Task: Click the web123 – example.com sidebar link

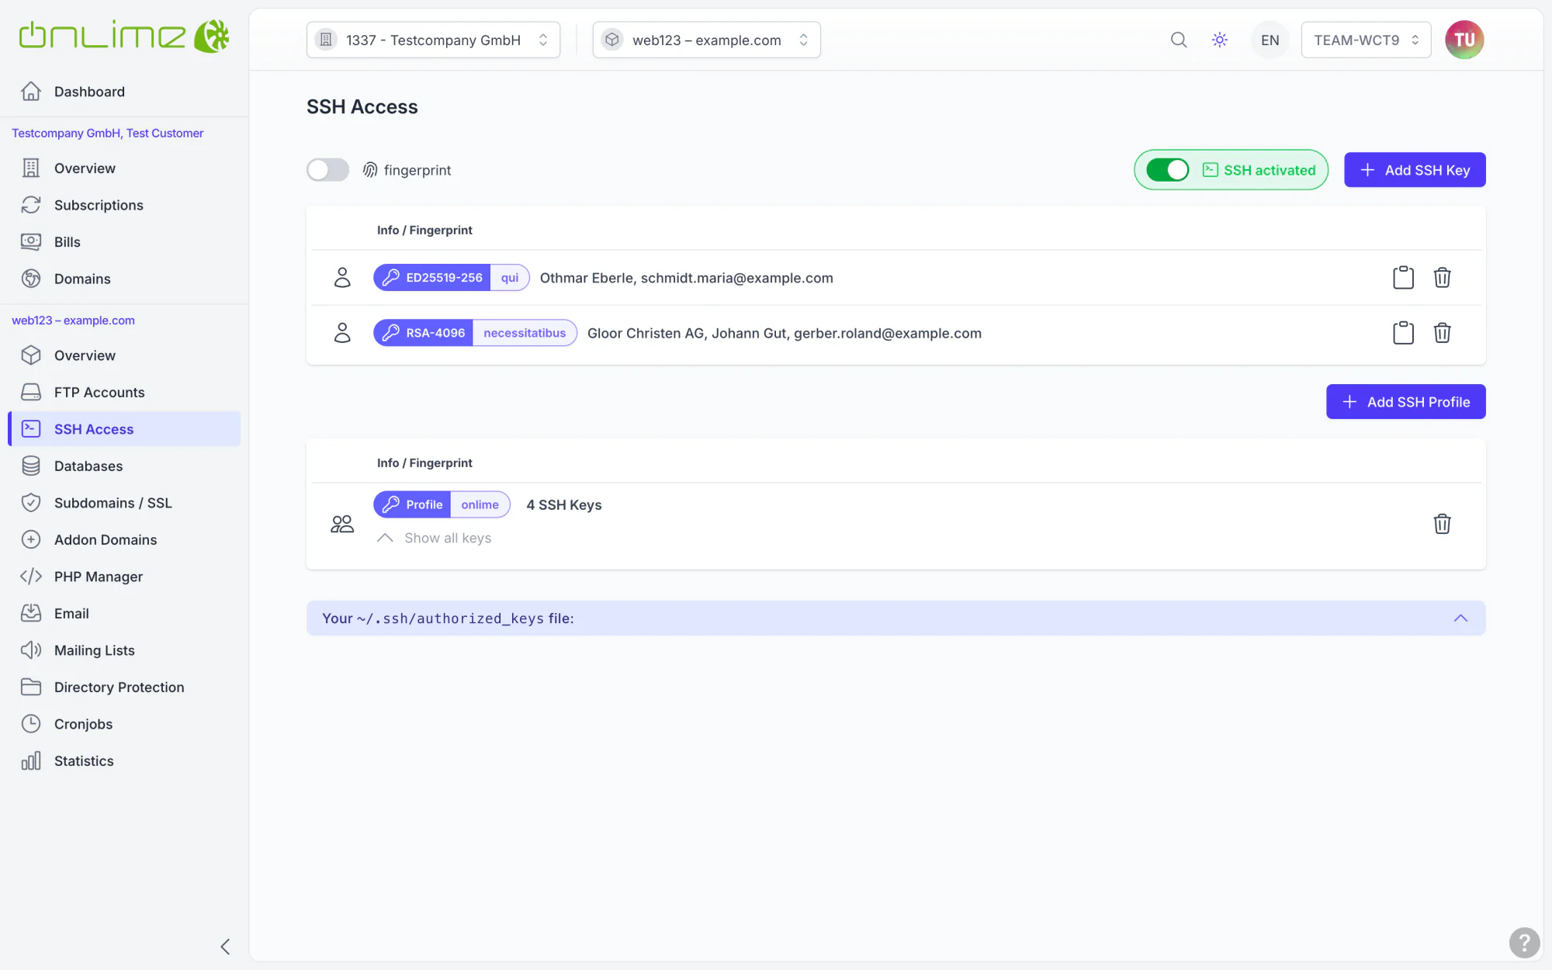Action: [x=73, y=320]
